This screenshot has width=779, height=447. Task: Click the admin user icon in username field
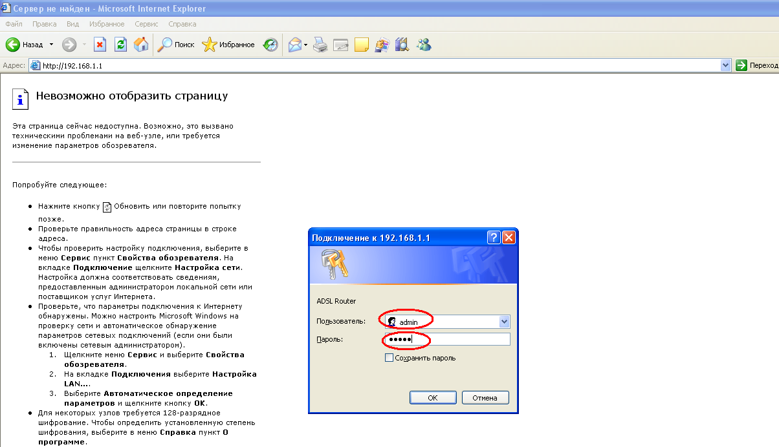(x=391, y=322)
